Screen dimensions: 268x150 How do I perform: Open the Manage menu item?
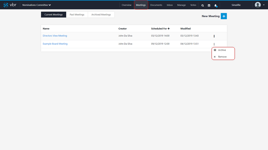pyautogui.click(x=182, y=5)
